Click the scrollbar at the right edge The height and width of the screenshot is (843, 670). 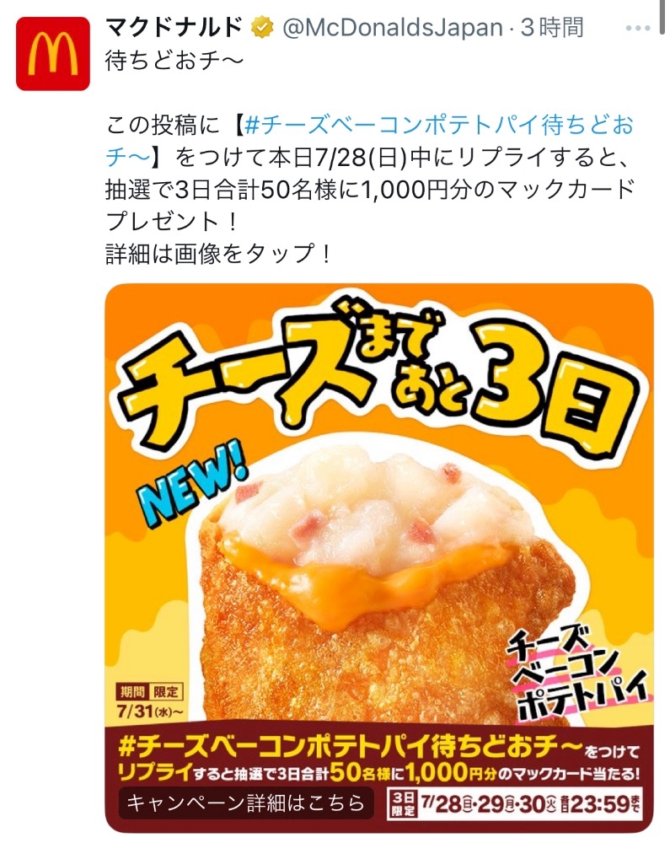[x=662, y=17]
